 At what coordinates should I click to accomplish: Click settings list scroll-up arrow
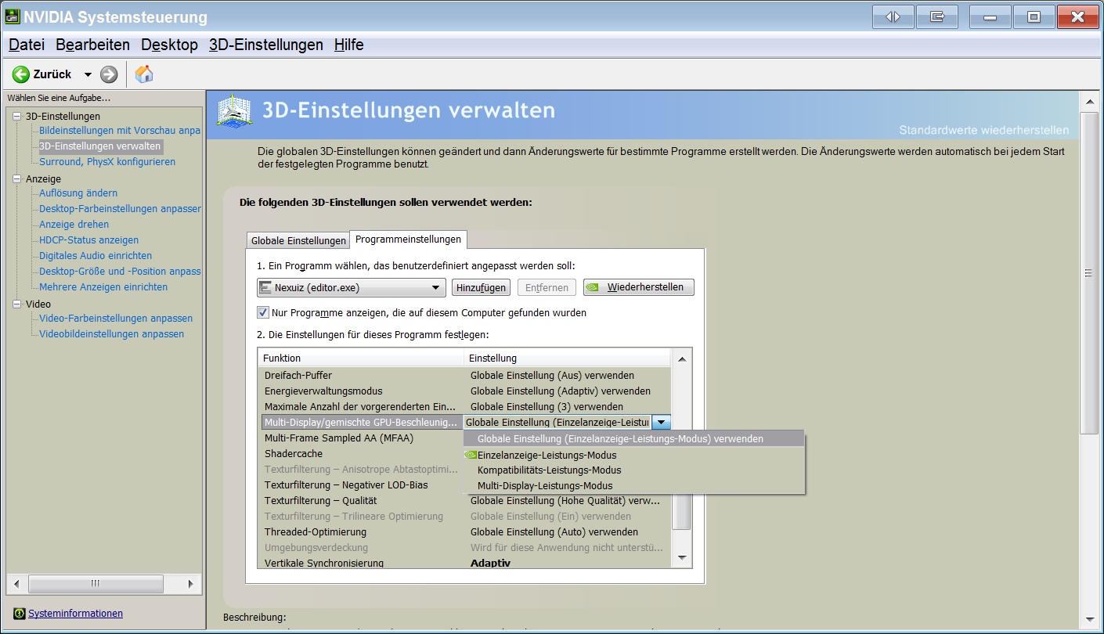point(681,358)
